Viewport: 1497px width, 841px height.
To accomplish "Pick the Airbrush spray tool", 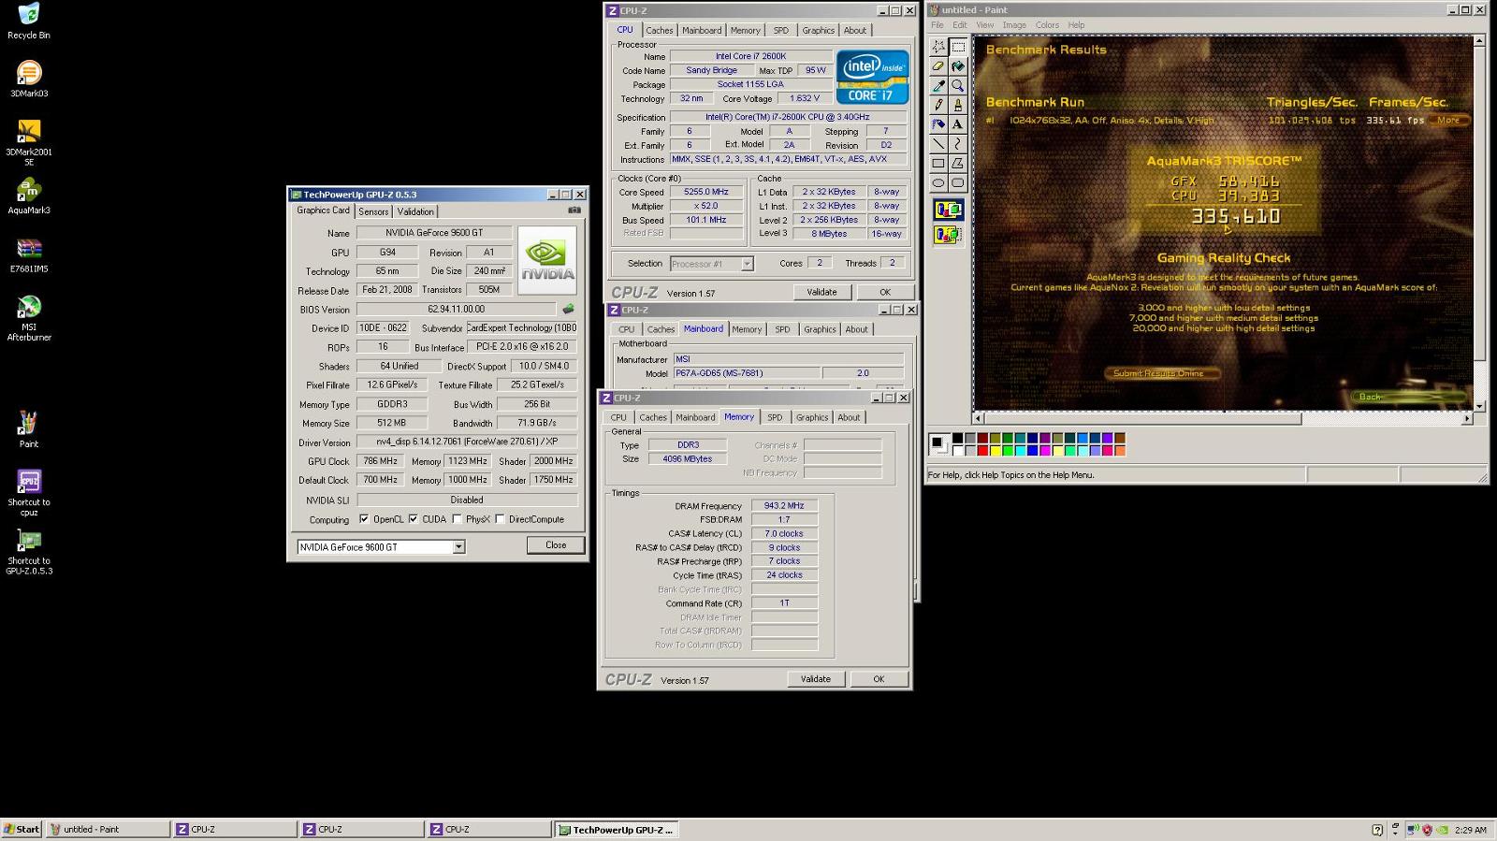I will pos(938,124).
